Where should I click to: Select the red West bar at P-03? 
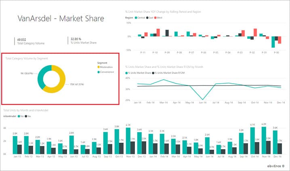(x=243, y=33)
